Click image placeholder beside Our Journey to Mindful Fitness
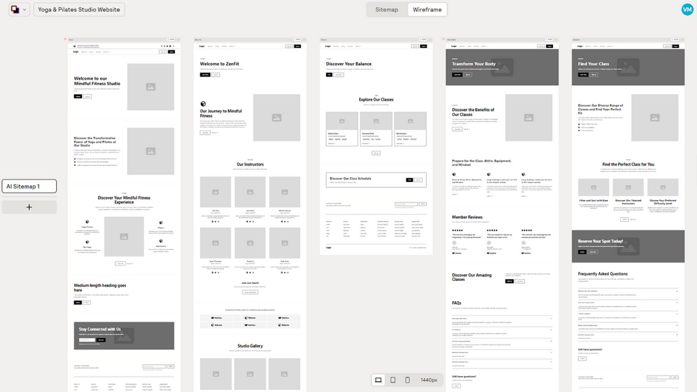The width and height of the screenshot is (697, 392). click(x=277, y=118)
